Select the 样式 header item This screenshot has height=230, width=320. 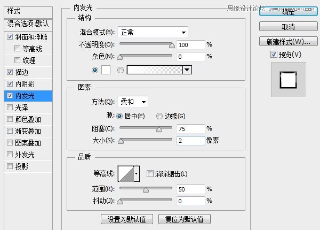coord(28,11)
